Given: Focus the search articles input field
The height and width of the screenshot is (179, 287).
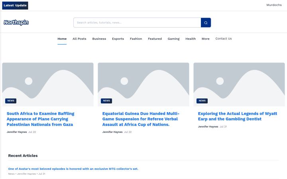Looking at the screenshot, I should pyautogui.click(x=137, y=23).
